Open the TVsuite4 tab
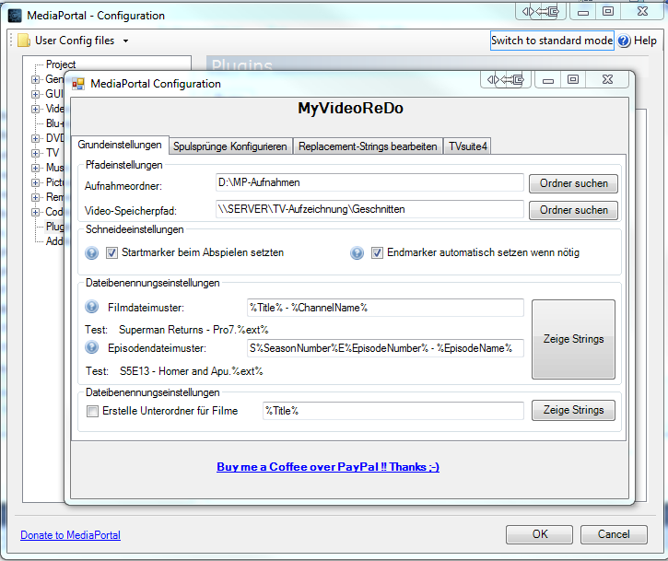Image resolution: width=668 pixels, height=561 pixels. pyautogui.click(x=468, y=146)
